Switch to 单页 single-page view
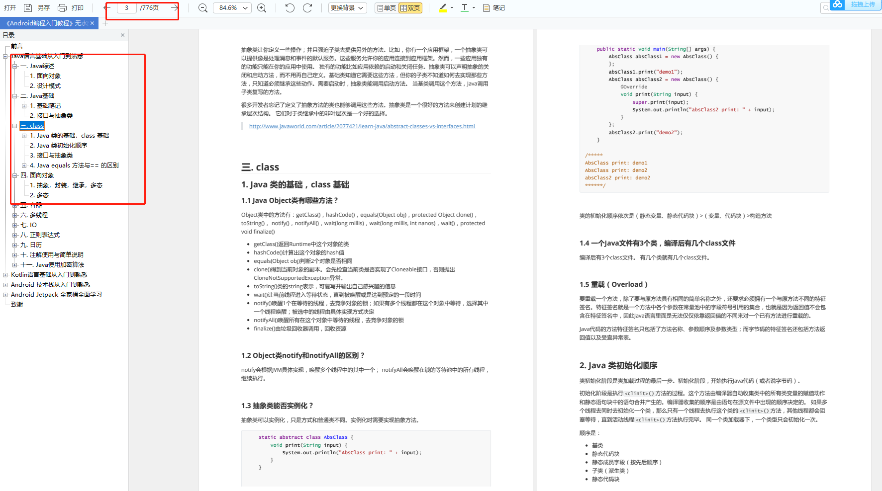 point(387,8)
